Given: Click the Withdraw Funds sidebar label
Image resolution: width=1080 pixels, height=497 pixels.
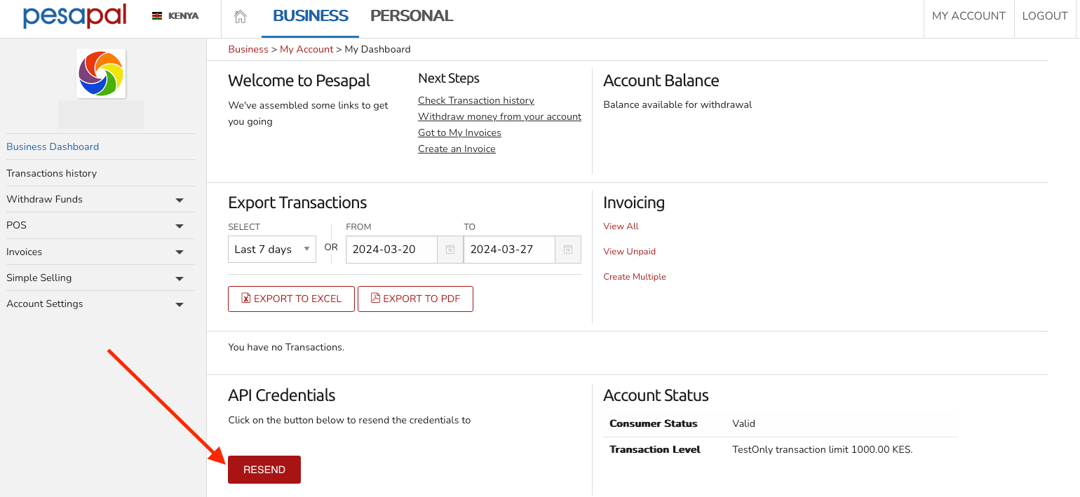Looking at the screenshot, I should (44, 199).
